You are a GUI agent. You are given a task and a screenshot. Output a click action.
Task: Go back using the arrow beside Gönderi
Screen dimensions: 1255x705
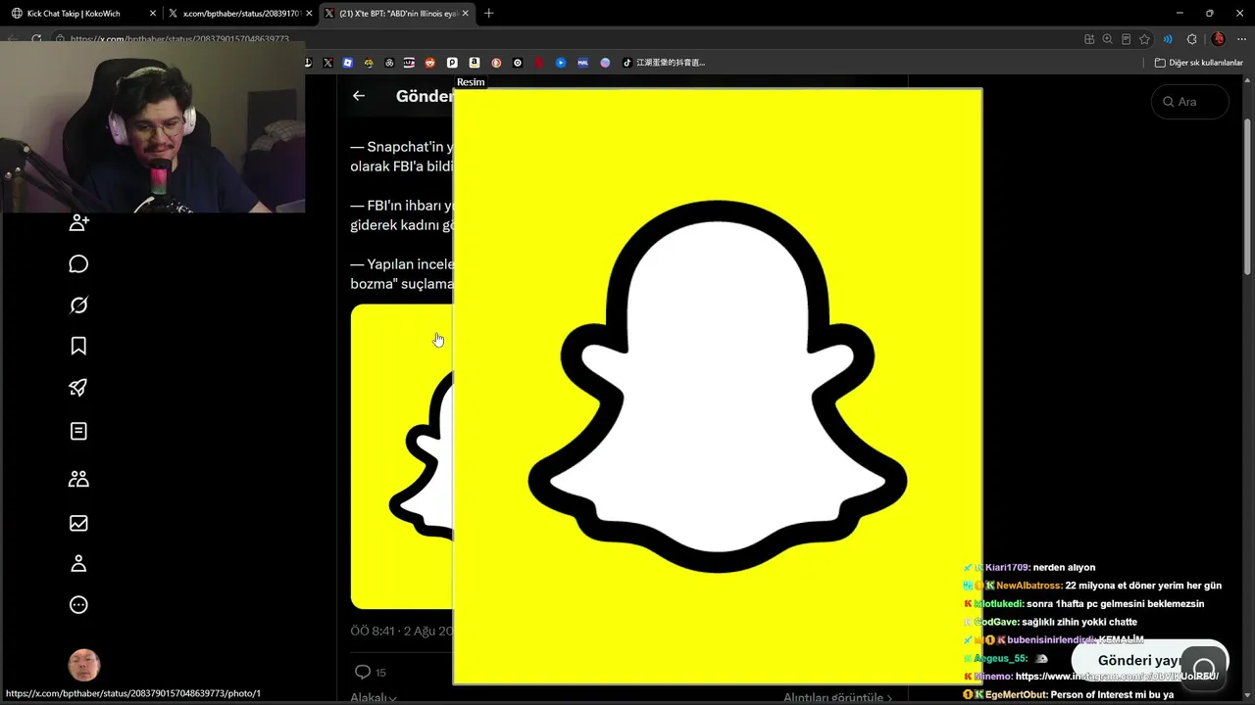(x=359, y=96)
